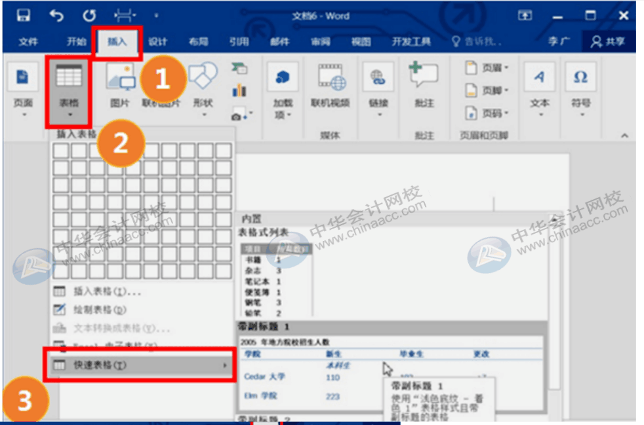
Task: Redo with the repeat arrow icon
Action: coord(89,16)
